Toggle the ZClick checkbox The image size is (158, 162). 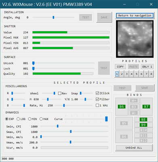pos(97,93)
